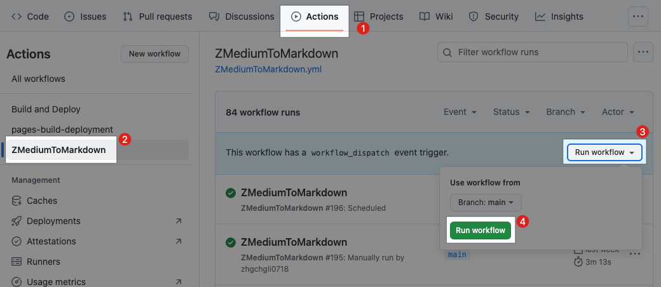Click the Usage metrics graph icon

[17, 282]
